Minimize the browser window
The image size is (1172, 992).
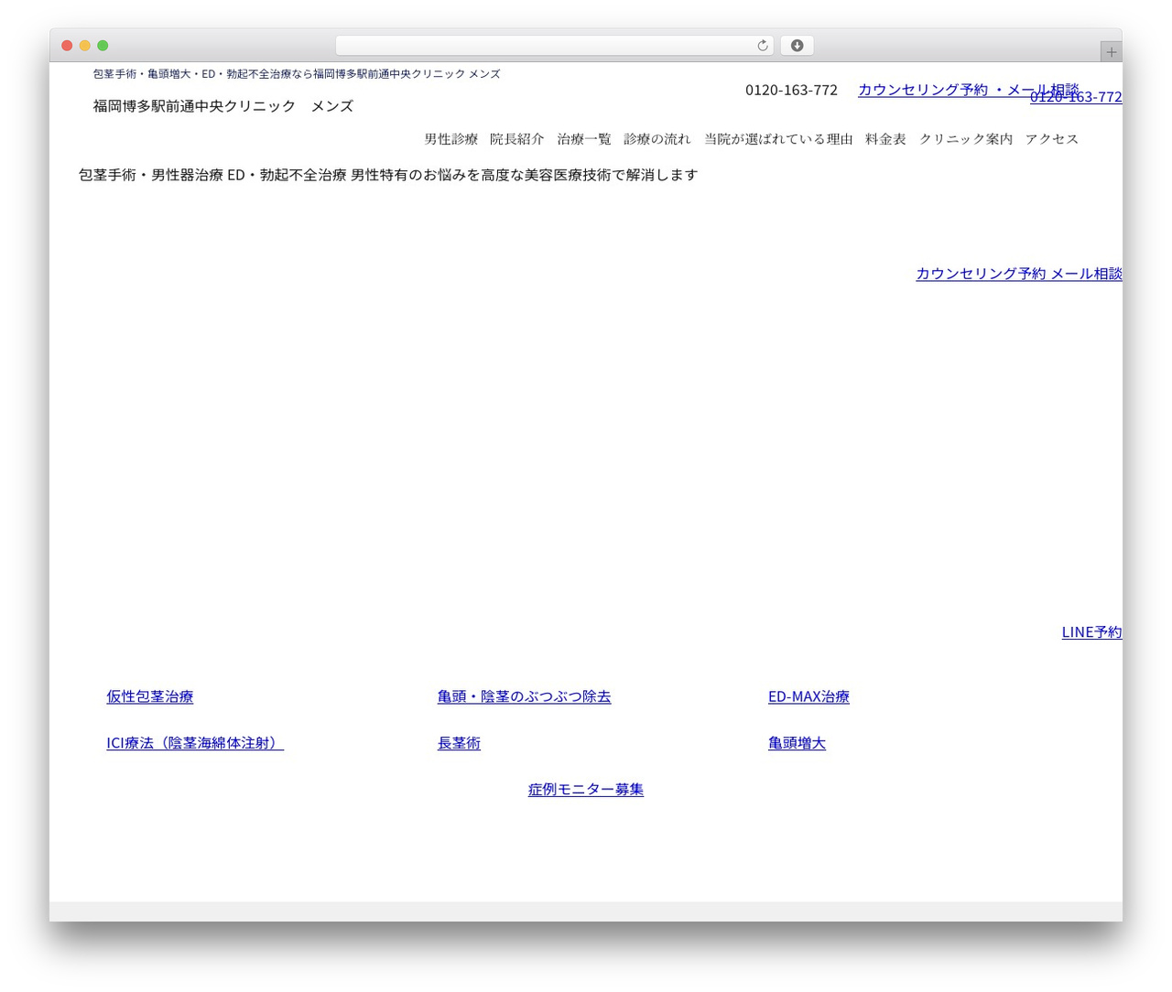point(85,46)
